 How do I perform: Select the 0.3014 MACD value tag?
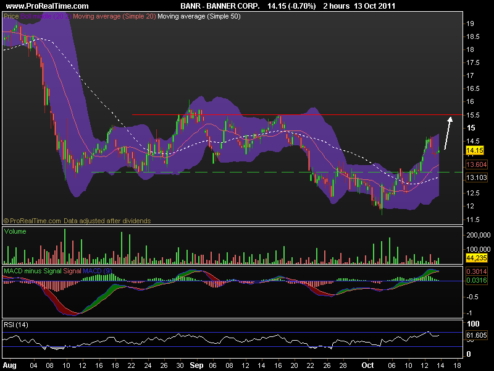(476, 271)
